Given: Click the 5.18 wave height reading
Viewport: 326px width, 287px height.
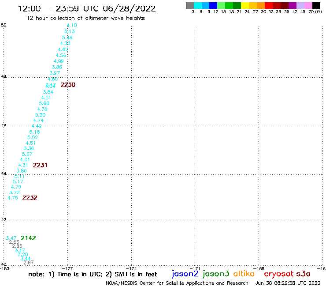Looking at the screenshot, I should click(34, 132).
